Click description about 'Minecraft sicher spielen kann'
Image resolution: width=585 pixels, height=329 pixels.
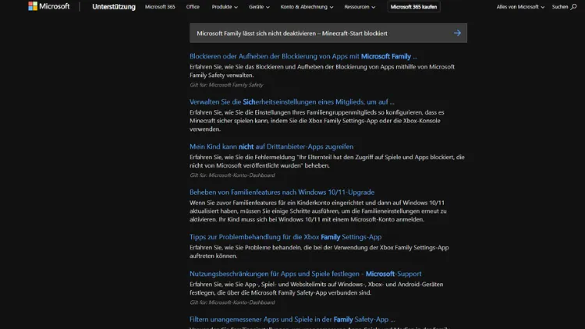tap(317, 121)
